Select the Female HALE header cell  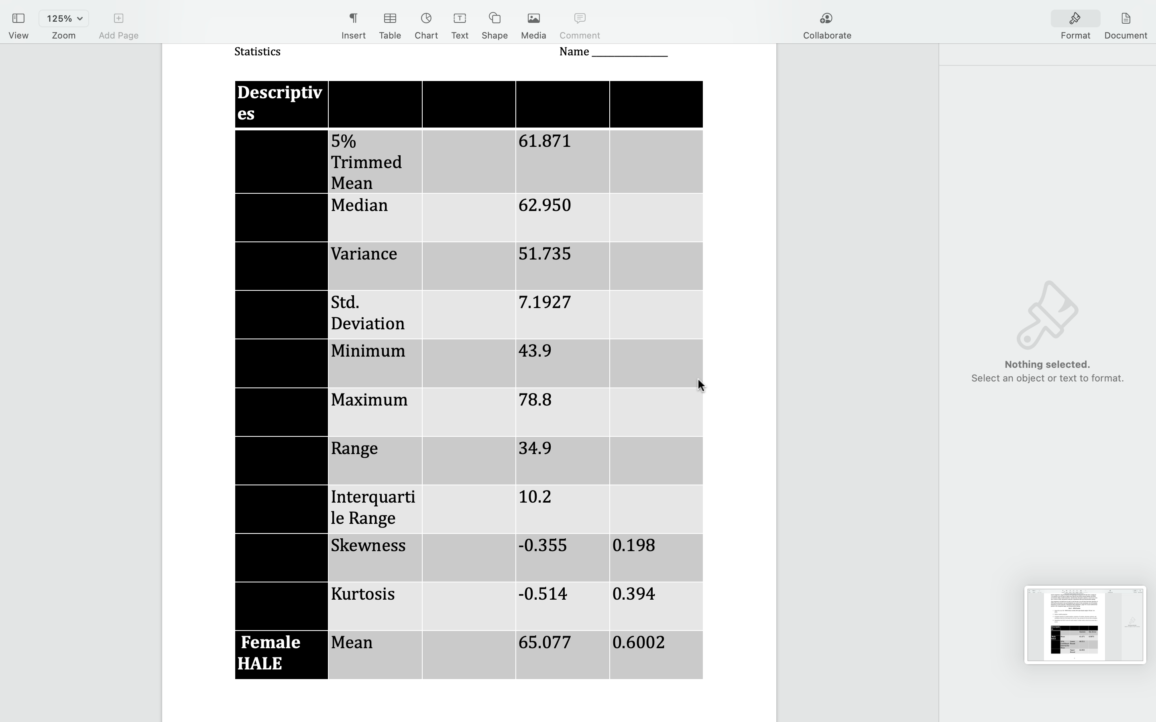click(x=281, y=653)
